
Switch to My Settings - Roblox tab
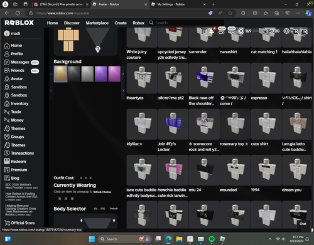pyautogui.click(x=178, y=4)
